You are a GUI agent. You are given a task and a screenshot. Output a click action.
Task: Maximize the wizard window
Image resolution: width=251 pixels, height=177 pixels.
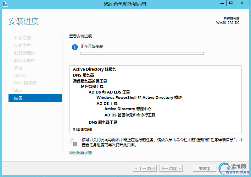click(x=231, y=3)
